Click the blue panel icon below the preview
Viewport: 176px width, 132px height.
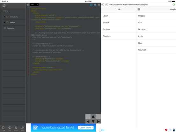click(x=103, y=130)
